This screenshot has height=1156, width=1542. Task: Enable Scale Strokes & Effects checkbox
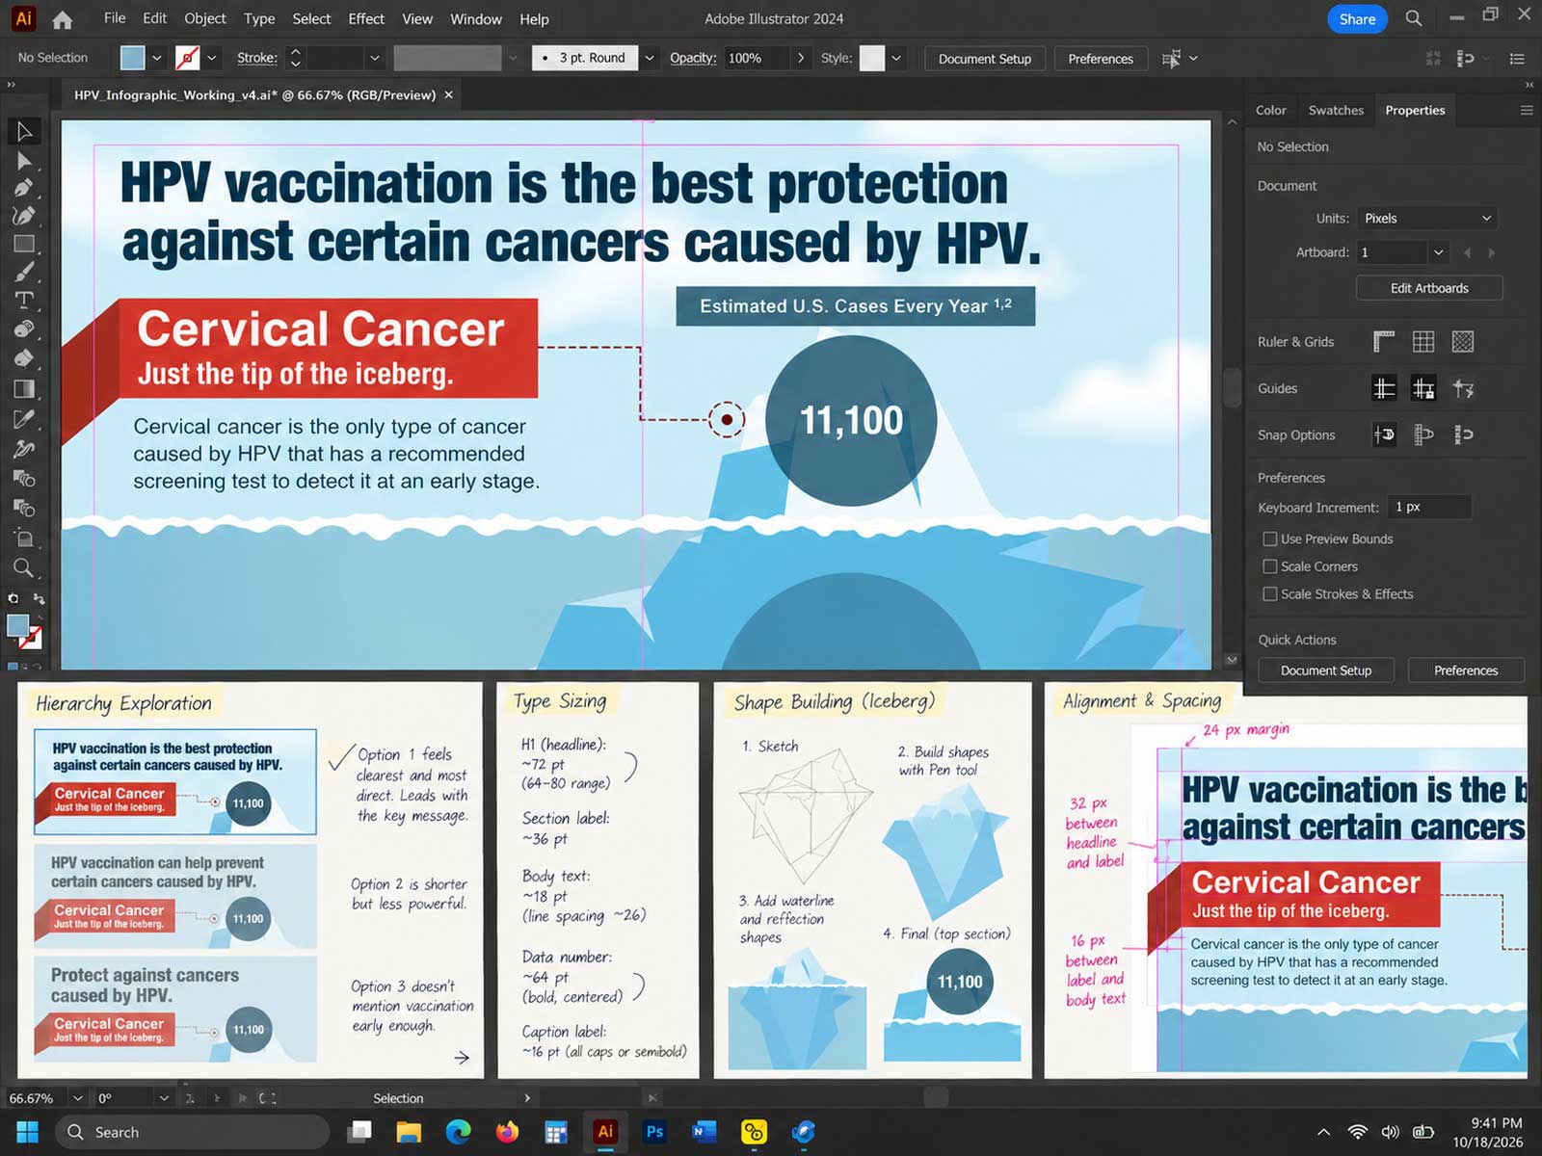(x=1270, y=594)
